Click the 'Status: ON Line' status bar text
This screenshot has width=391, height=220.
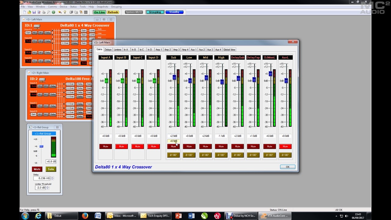point(278,210)
